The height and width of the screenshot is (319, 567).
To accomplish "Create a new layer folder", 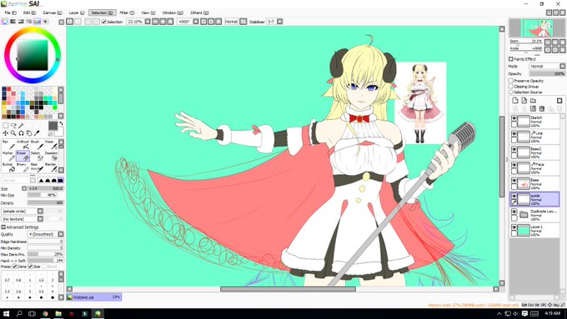I will point(533,101).
